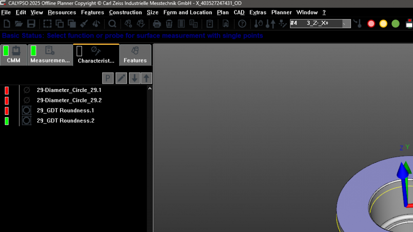Click green status marker of Roundness.2

(7, 121)
